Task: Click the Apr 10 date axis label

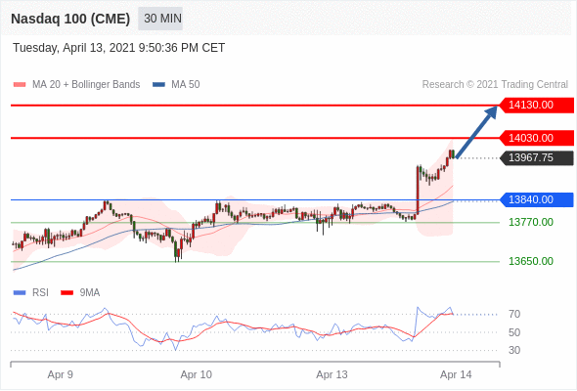Action: [x=197, y=374]
